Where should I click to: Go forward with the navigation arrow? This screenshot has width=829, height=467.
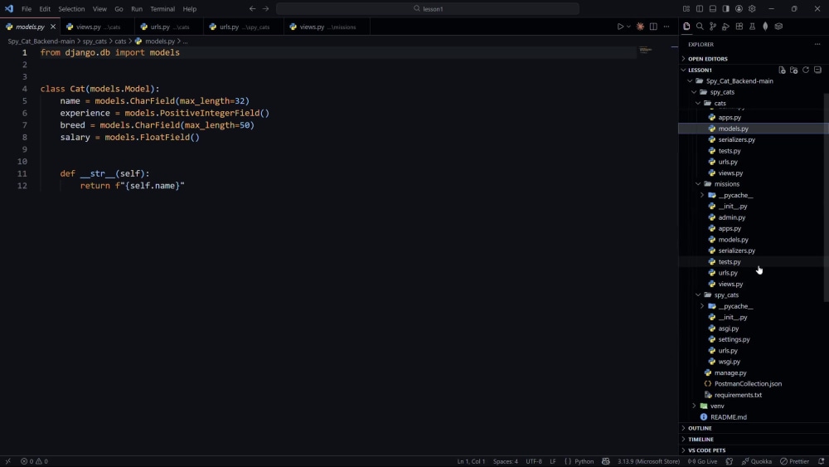click(x=265, y=8)
